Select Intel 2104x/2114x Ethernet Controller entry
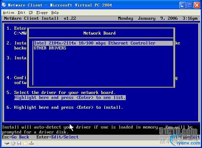 pos(103,43)
